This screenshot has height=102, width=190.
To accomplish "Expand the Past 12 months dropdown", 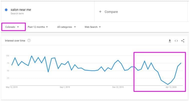I will 38,27.
